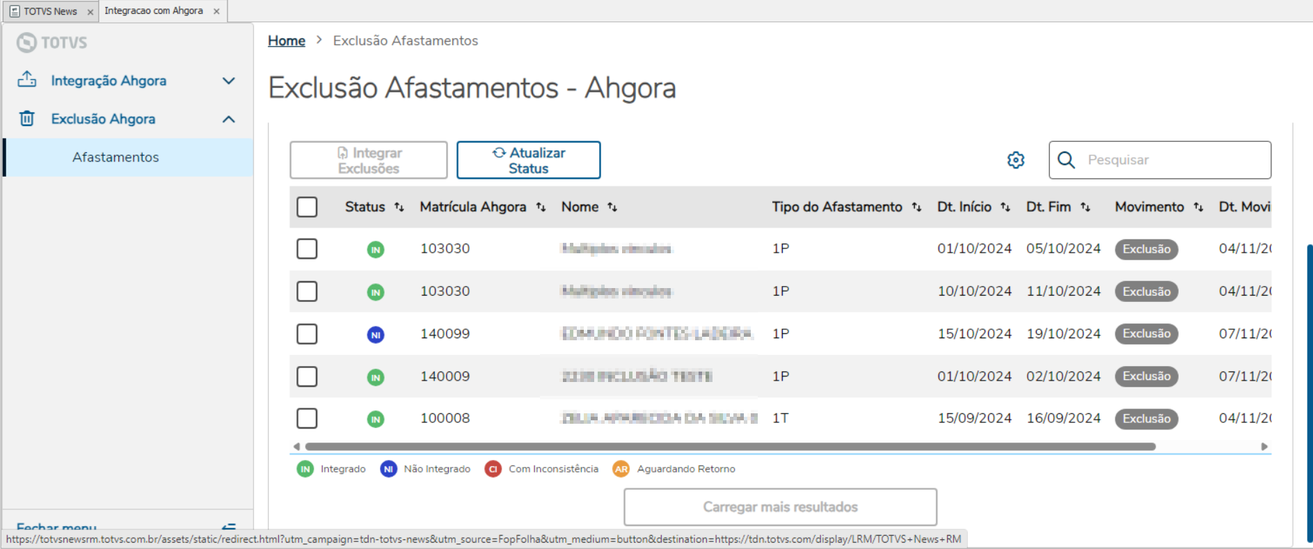Click the 1T afastamento type cell

coord(781,418)
